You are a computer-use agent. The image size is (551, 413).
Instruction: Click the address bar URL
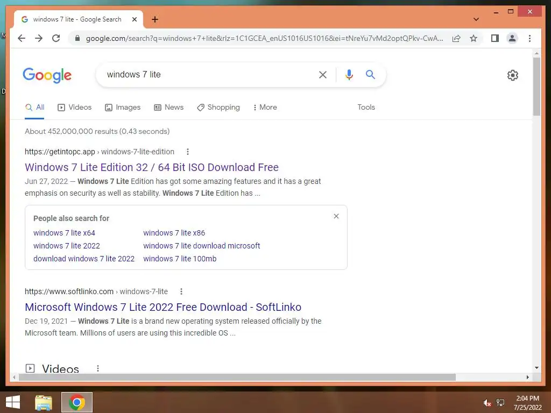(264, 38)
